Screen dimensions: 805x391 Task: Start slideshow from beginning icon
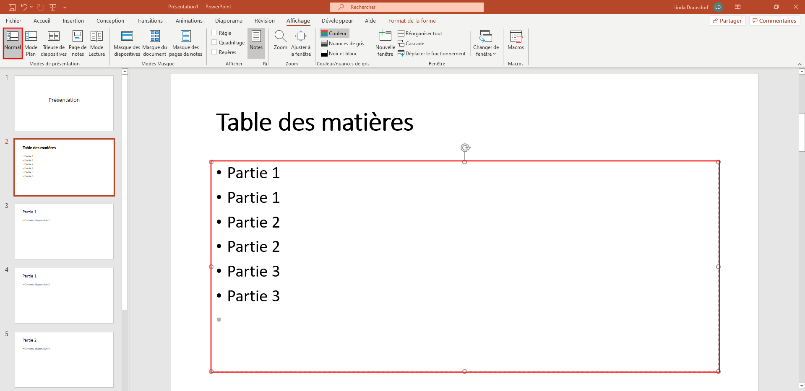[x=53, y=7]
